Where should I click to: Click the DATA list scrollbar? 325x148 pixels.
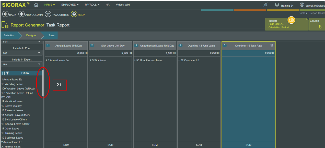[43, 83]
